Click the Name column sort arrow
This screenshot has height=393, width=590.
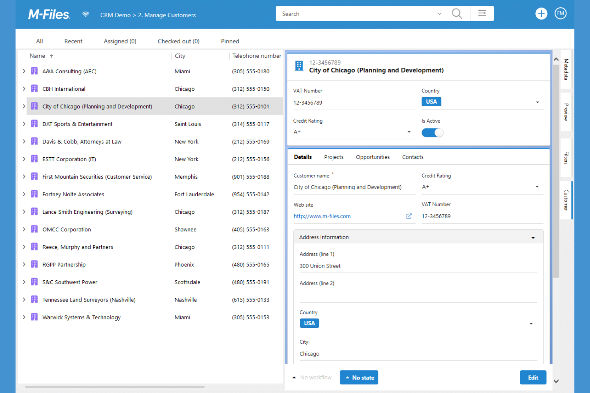[51, 56]
